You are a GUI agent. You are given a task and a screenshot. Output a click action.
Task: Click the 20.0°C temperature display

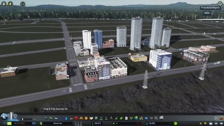pos(97,123)
